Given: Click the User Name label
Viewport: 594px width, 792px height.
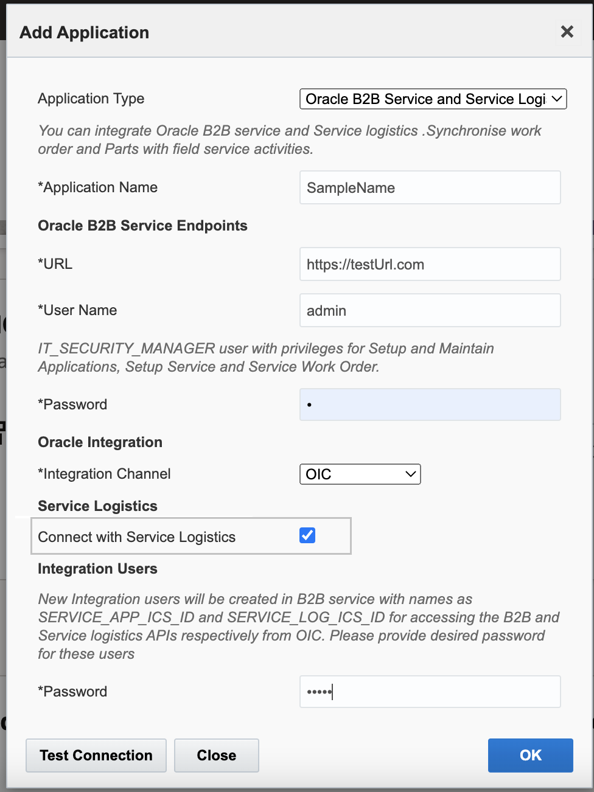Looking at the screenshot, I should (77, 310).
